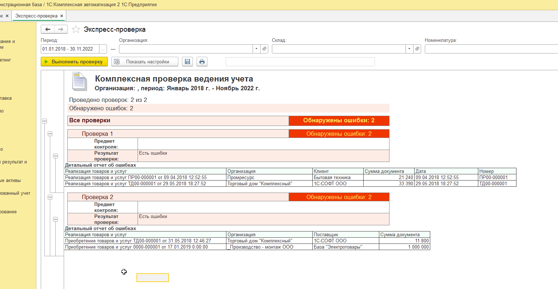Open the Организация field's linked form icon
Screen dimensions: 558x289
click(265, 49)
